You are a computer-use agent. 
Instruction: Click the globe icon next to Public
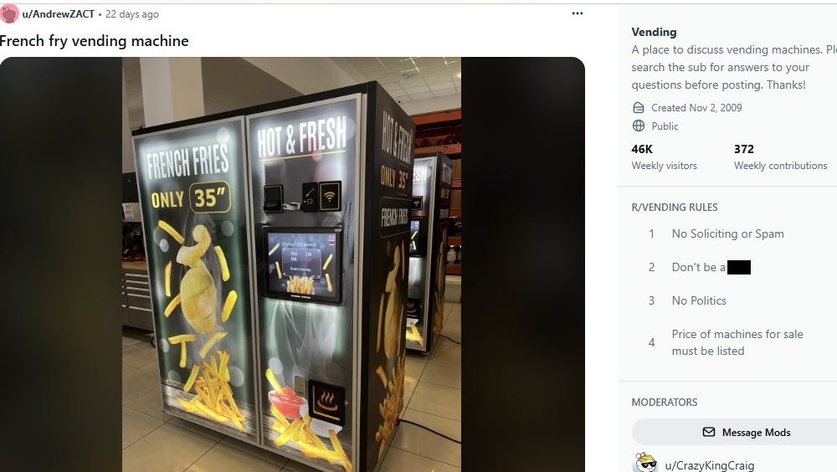click(639, 126)
